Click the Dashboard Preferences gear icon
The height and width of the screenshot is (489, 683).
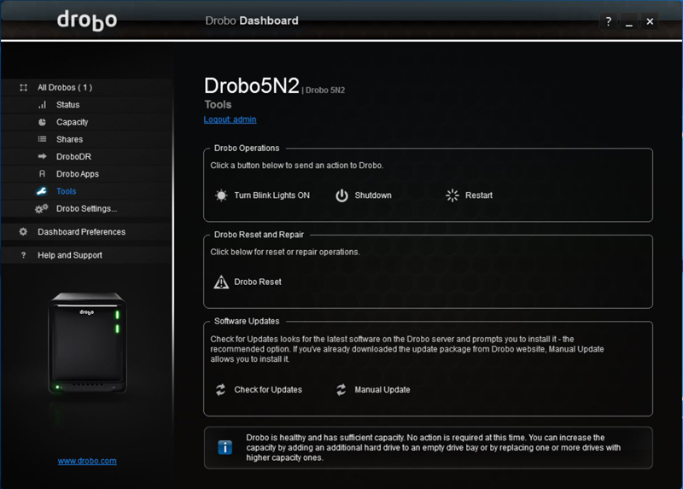(x=24, y=231)
